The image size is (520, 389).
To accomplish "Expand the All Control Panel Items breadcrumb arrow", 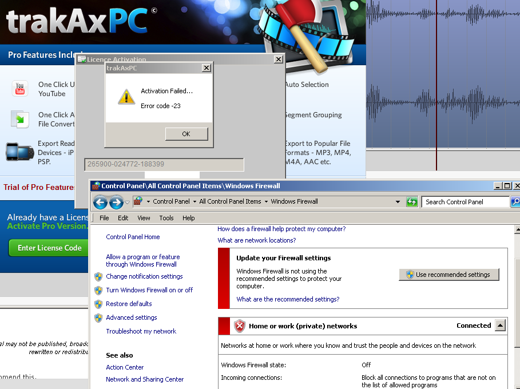I will [266, 201].
